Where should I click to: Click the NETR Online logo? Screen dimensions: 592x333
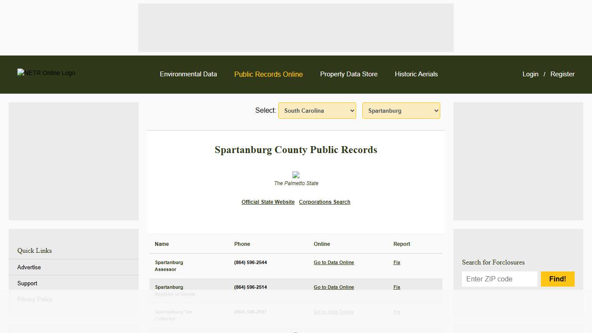point(46,73)
